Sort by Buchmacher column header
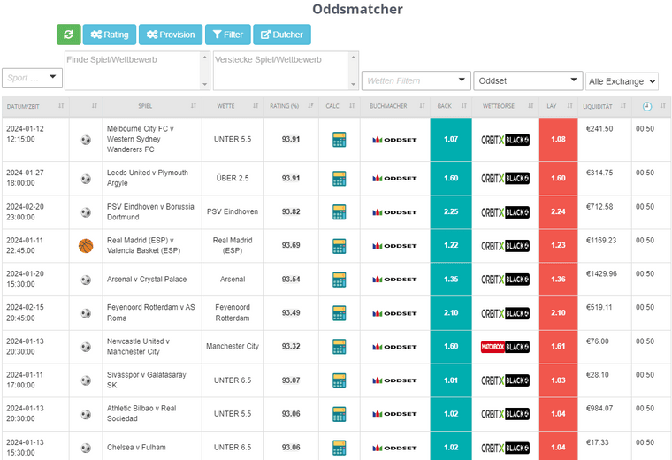672x460 pixels. click(x=395, y=106)
